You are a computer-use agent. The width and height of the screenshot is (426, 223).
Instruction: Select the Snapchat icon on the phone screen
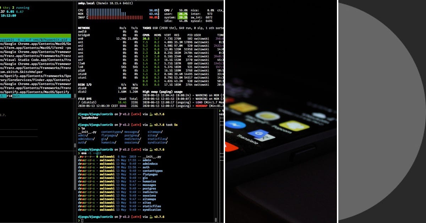[294, 126]
